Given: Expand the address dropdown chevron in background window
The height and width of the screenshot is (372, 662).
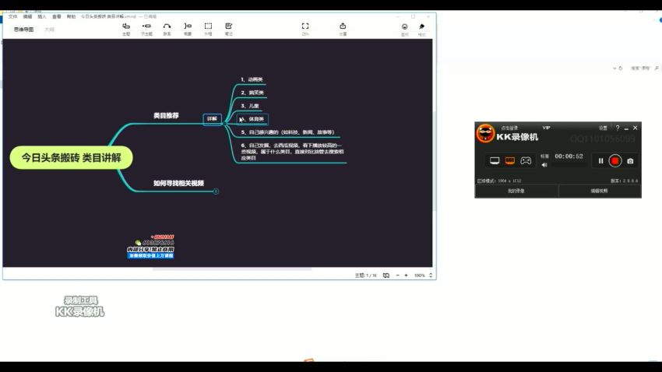Looking at the screenshot, I should click(614, 68).
